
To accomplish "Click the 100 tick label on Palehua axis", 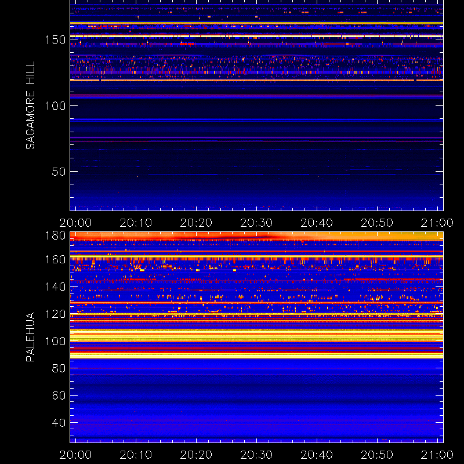I will (55, 341).
